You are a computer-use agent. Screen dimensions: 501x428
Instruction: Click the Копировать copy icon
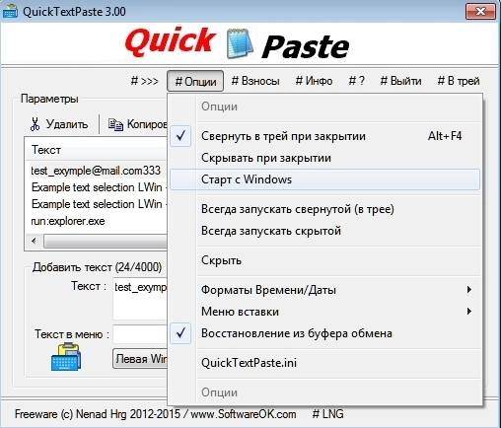click(x=115, y=124)
